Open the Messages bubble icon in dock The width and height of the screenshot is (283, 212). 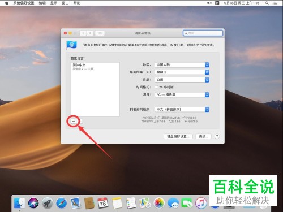pyautogui.click(x=173, y=204)
